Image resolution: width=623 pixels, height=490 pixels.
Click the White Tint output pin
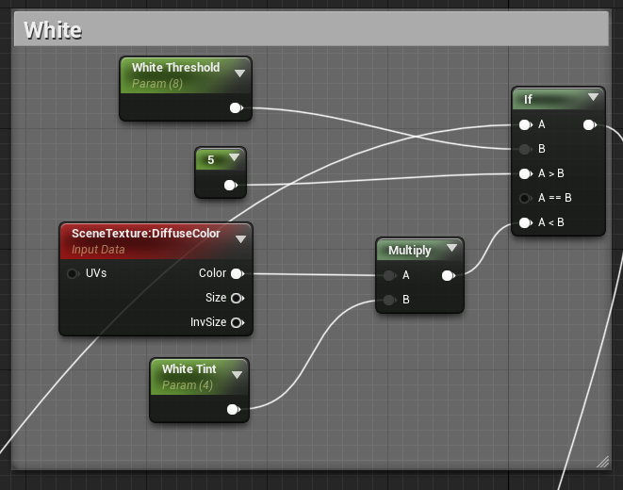(233, 409)
